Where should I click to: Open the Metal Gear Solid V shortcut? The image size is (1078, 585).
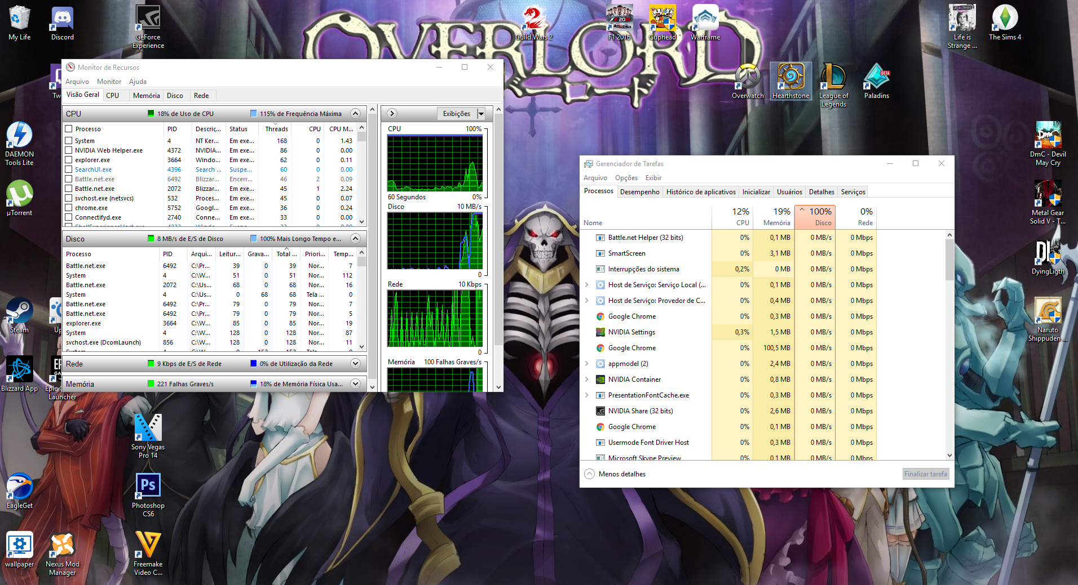(x=1048, y=203)
